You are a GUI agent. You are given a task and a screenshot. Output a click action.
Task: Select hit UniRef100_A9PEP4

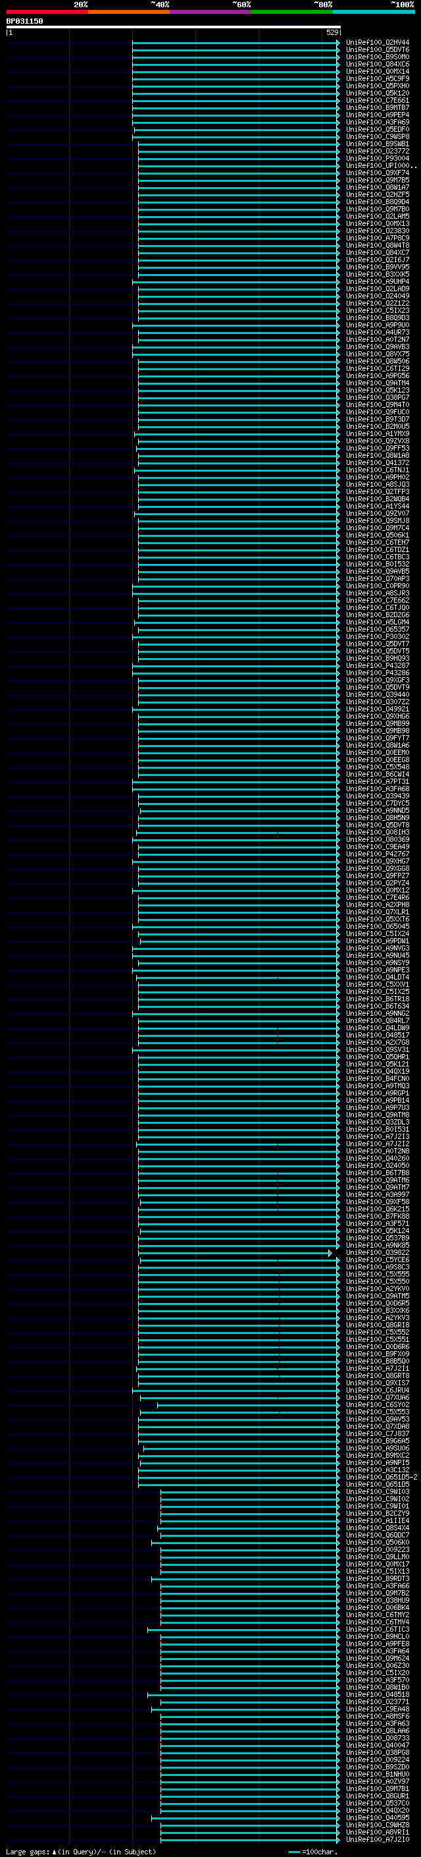pyautogui.click(x=378, y=115)
